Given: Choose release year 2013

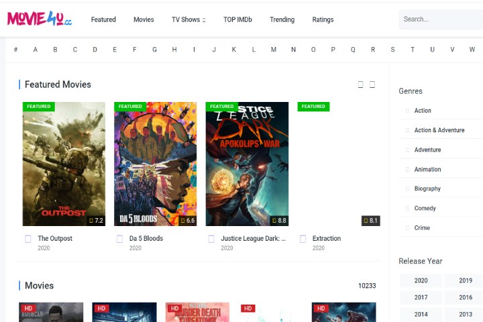Looking at the screenshot, I should (466, 315).
